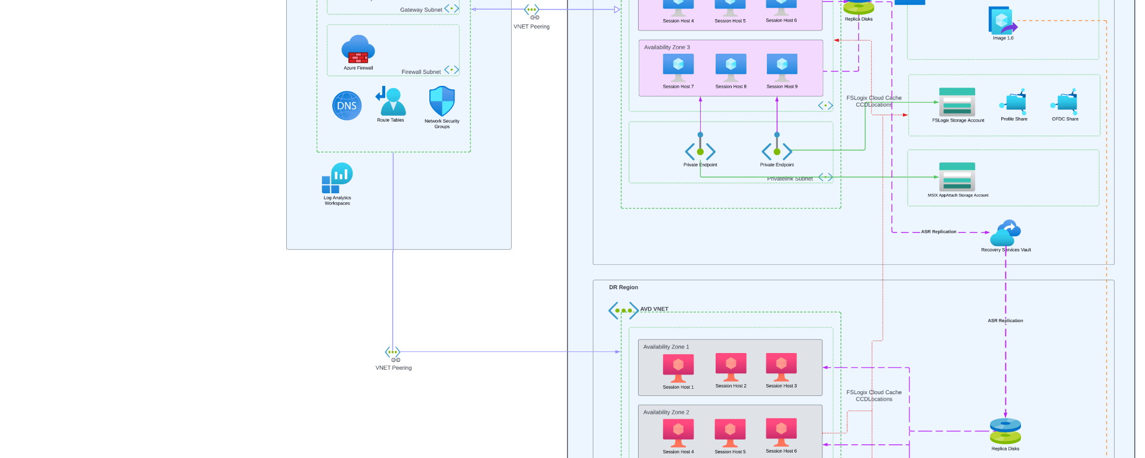Viewport: 1145px width, 458px height.
Task: Select the pink Session Host 2 icon
Action: [731, 367]
